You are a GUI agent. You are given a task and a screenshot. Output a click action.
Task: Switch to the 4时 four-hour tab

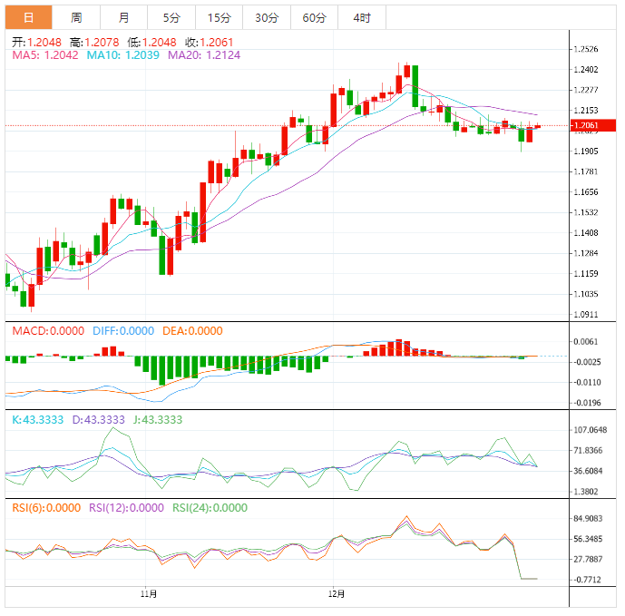coord(361,17)
